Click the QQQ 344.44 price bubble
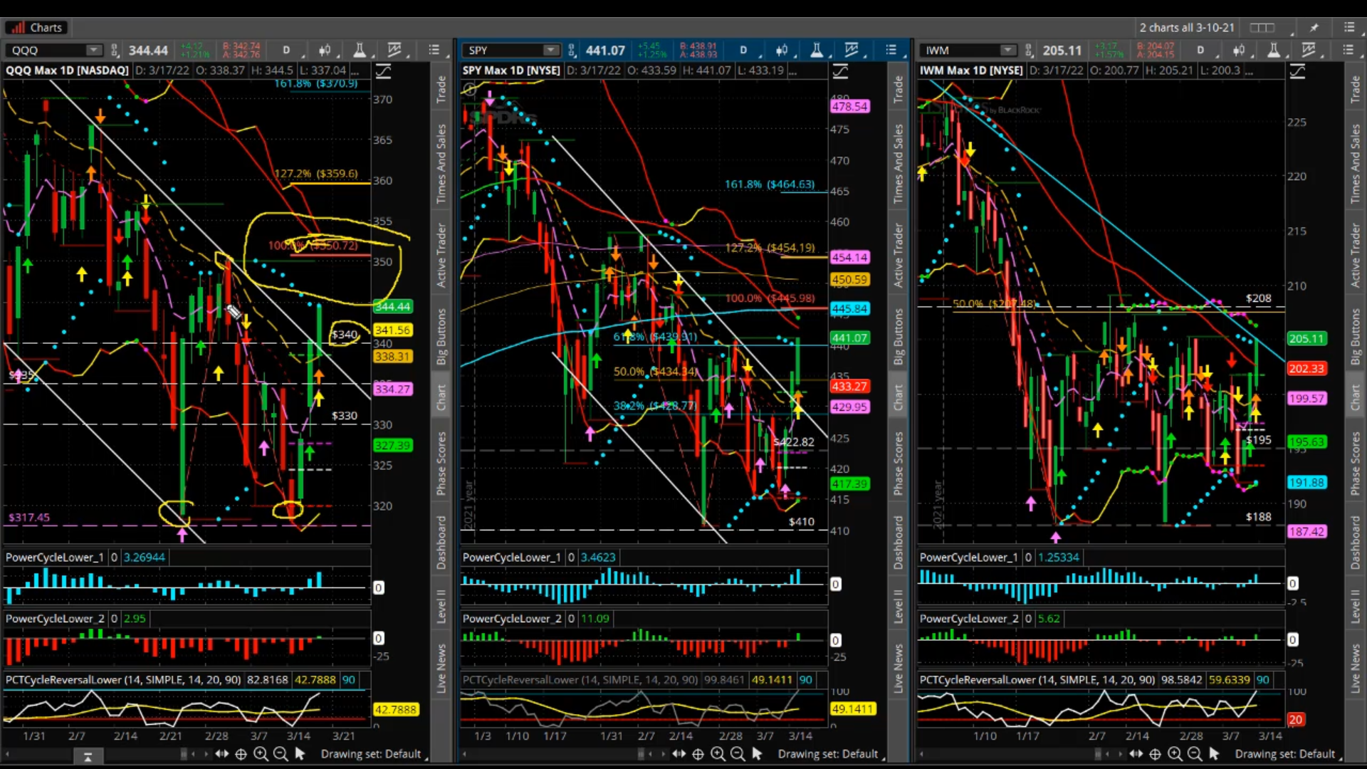Image resolution: width=1367 pixels, height=769 pixels. [392, 306]
